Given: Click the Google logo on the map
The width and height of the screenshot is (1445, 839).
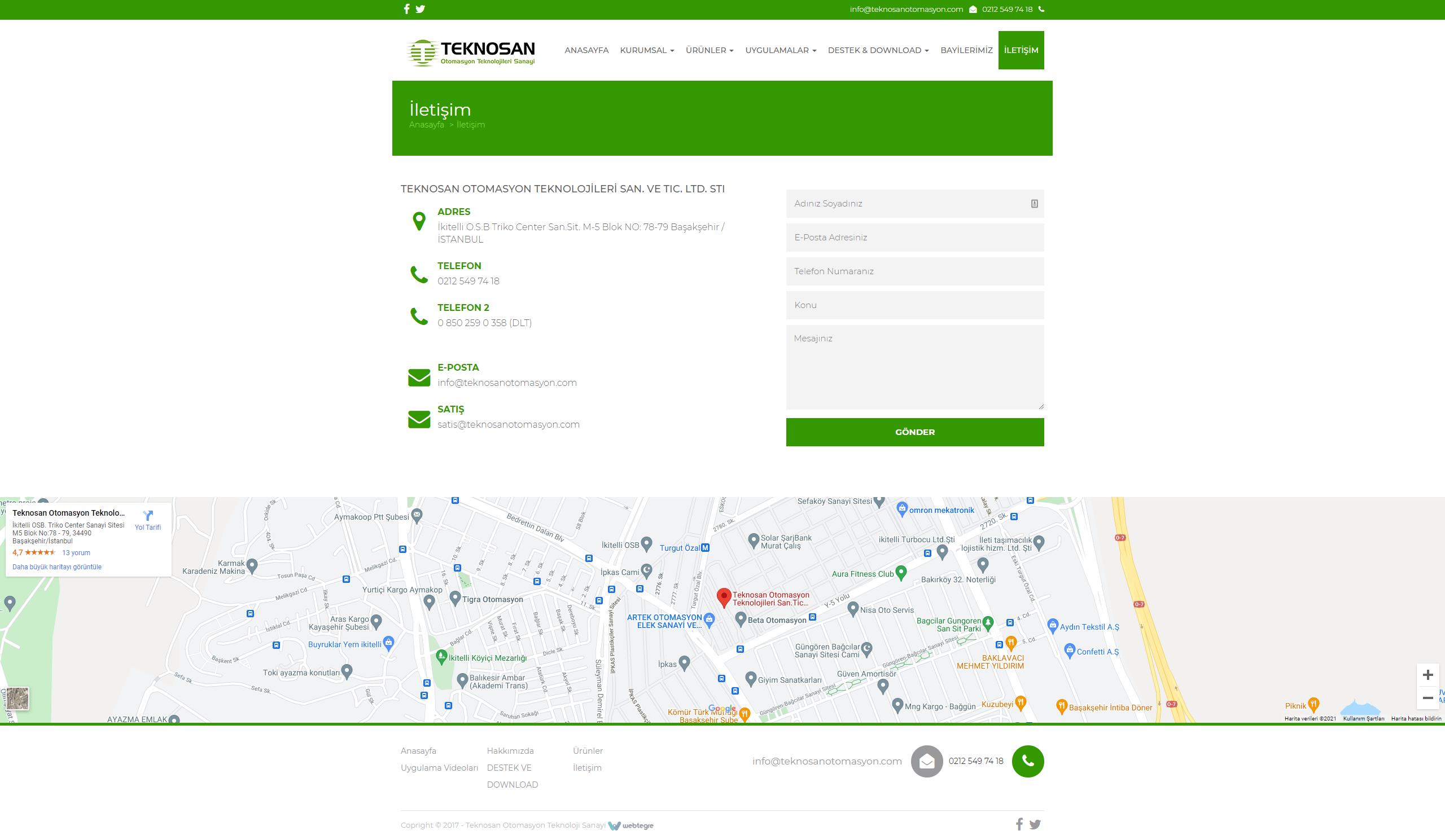Looking at the screenshot, I should click(722, 708).
